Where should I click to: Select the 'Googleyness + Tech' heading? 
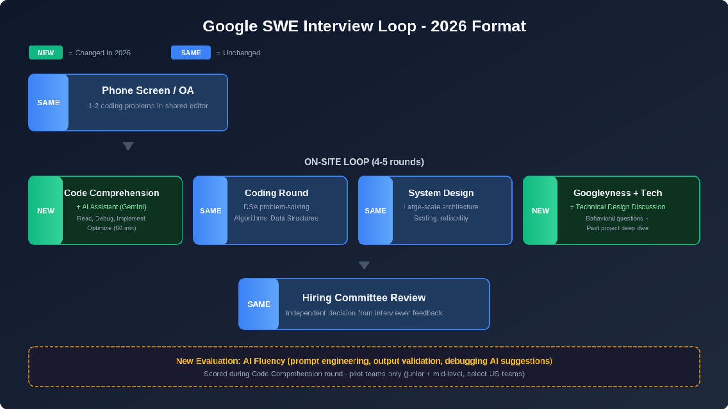[617, 193]
